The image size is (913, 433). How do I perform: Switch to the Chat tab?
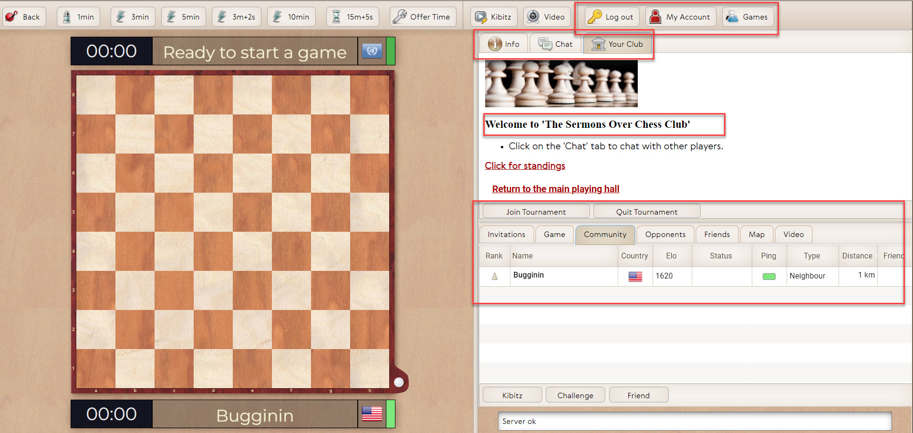click(556, 44)
